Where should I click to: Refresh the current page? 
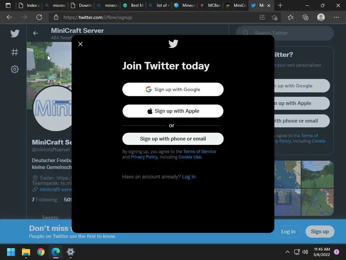[39, 17]
